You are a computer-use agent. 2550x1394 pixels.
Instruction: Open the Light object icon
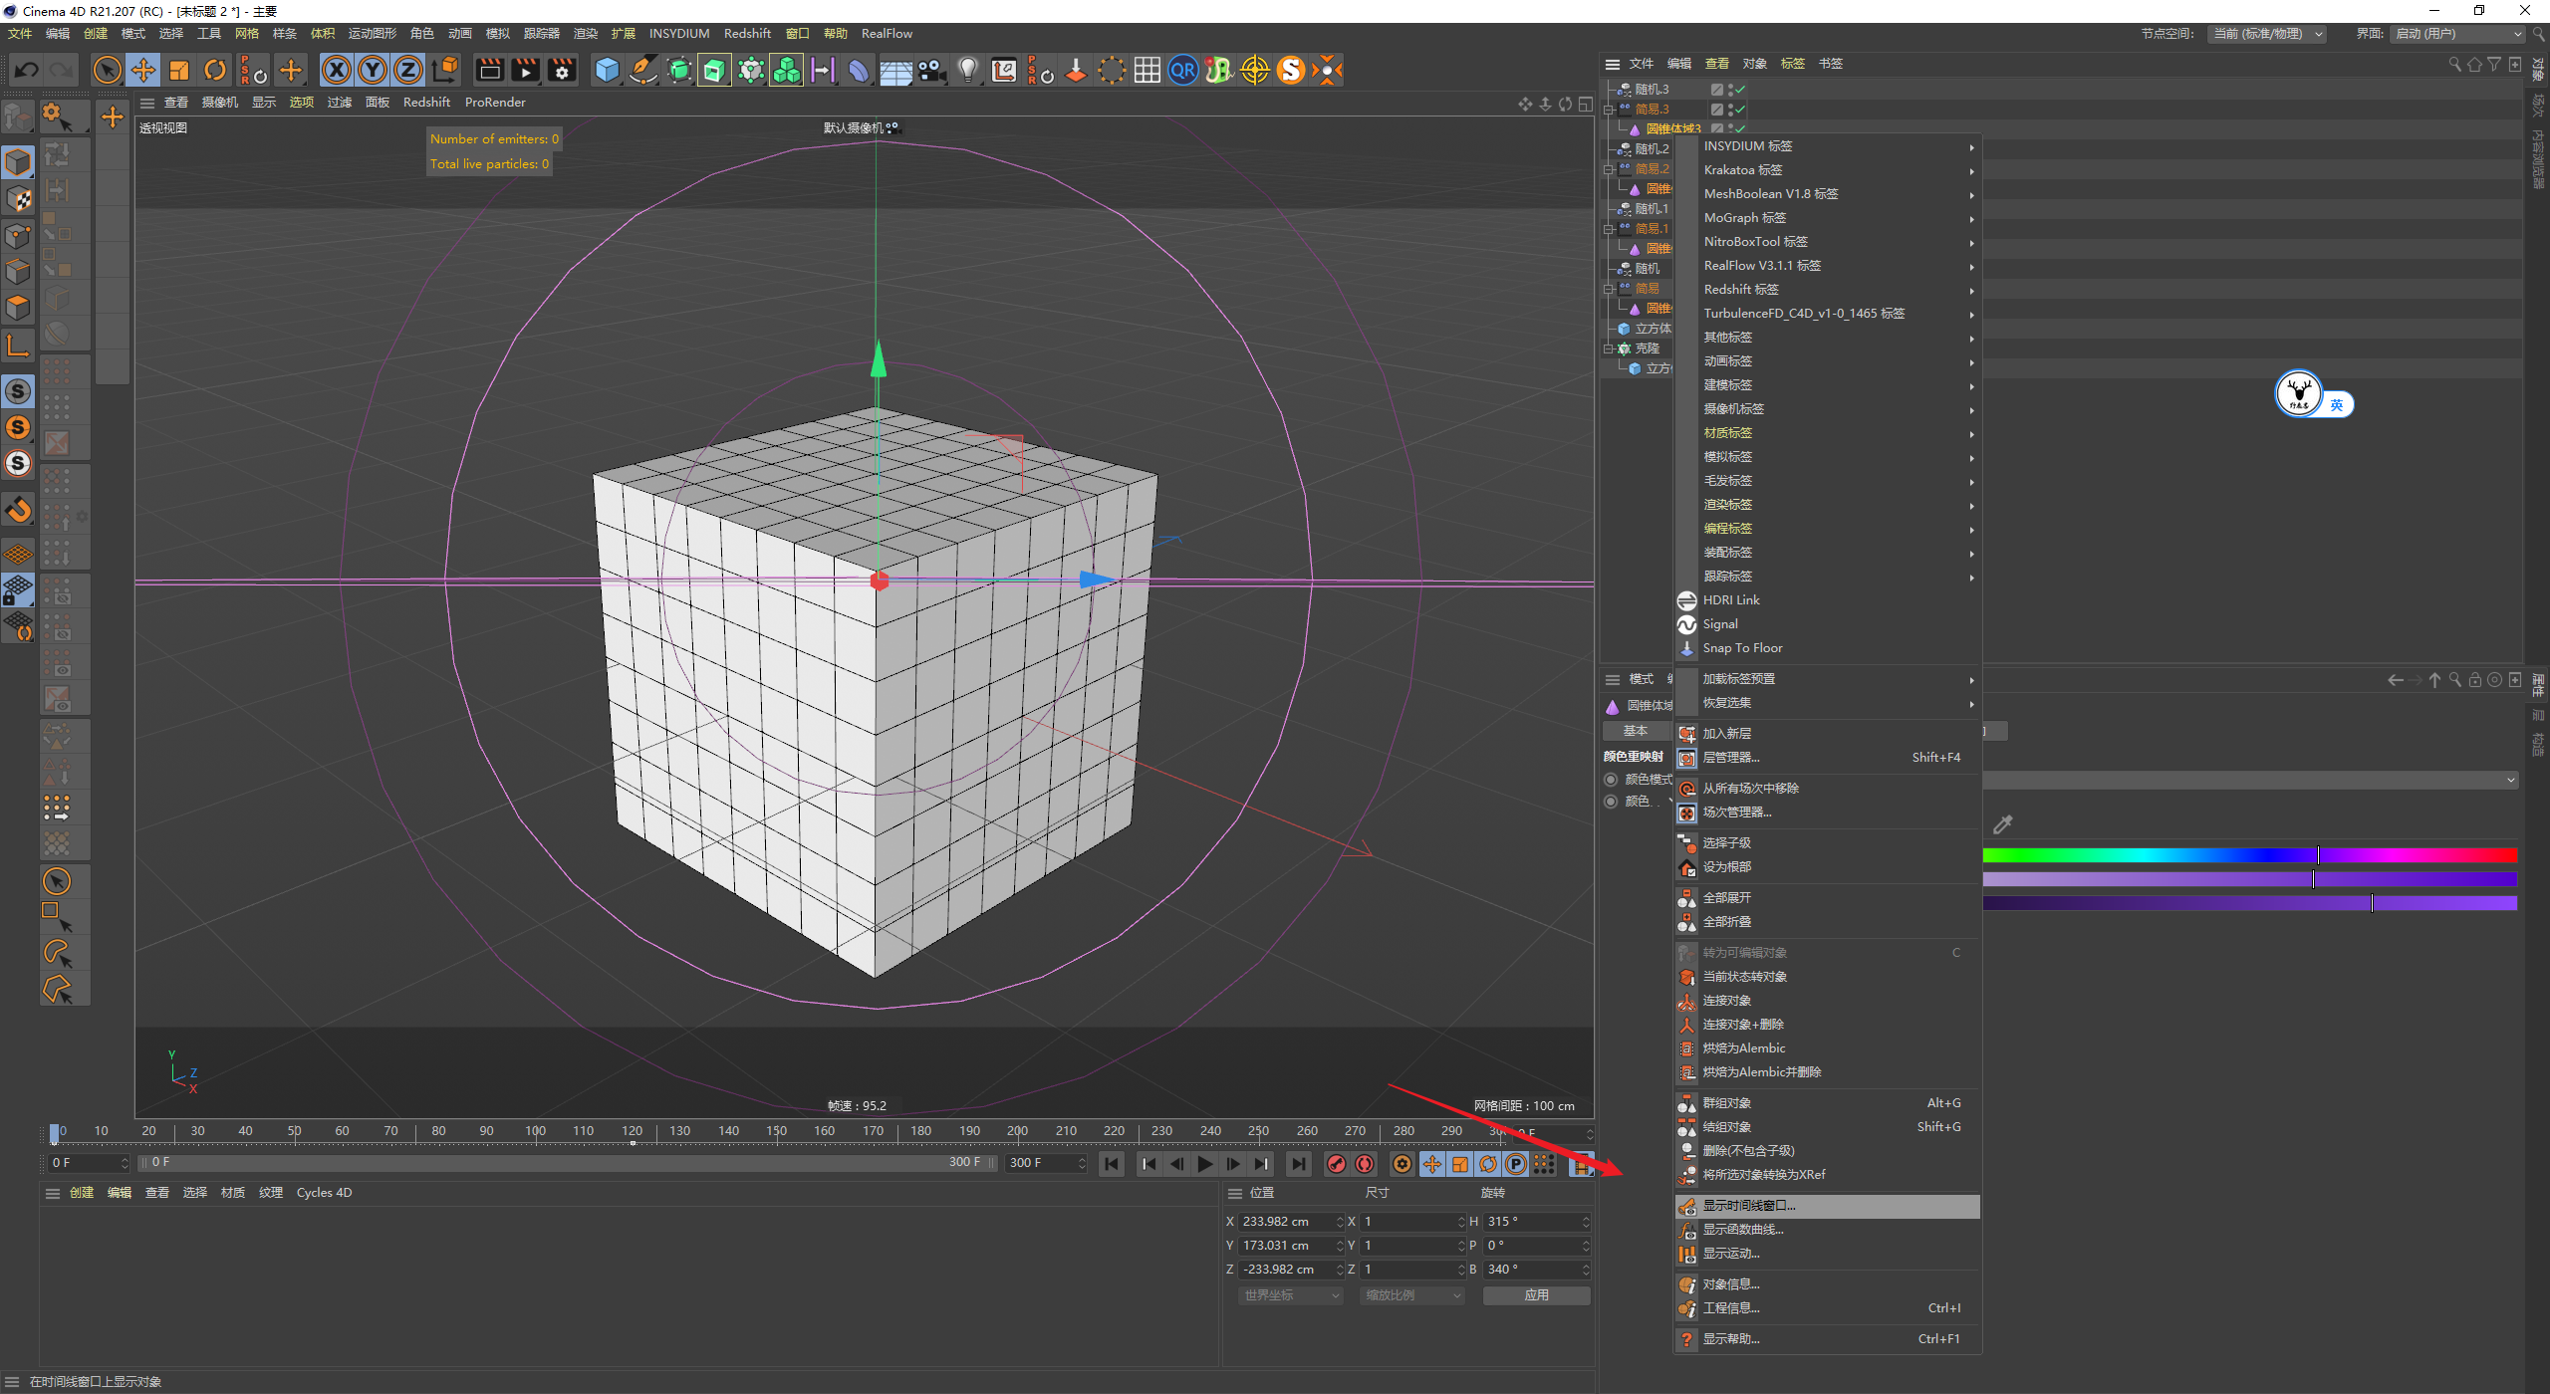coord(967,71)
